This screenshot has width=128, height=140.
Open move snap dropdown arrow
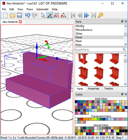pyautogui.click(x=59, y=17)
